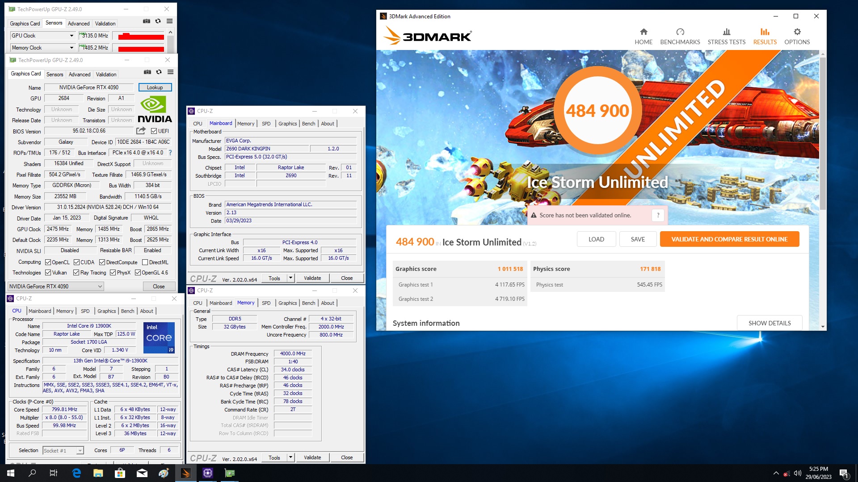The width and height of the screenshot is (858, 482).
Task: Switch to Validation tab in front GPU-Z window
Action: pyautogui.click(x=106, y=75)
